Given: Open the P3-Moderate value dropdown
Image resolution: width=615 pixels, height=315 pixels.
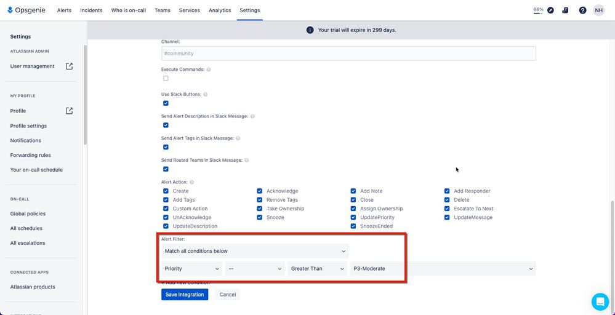Looking at the screenshot, I should point(443,269).
